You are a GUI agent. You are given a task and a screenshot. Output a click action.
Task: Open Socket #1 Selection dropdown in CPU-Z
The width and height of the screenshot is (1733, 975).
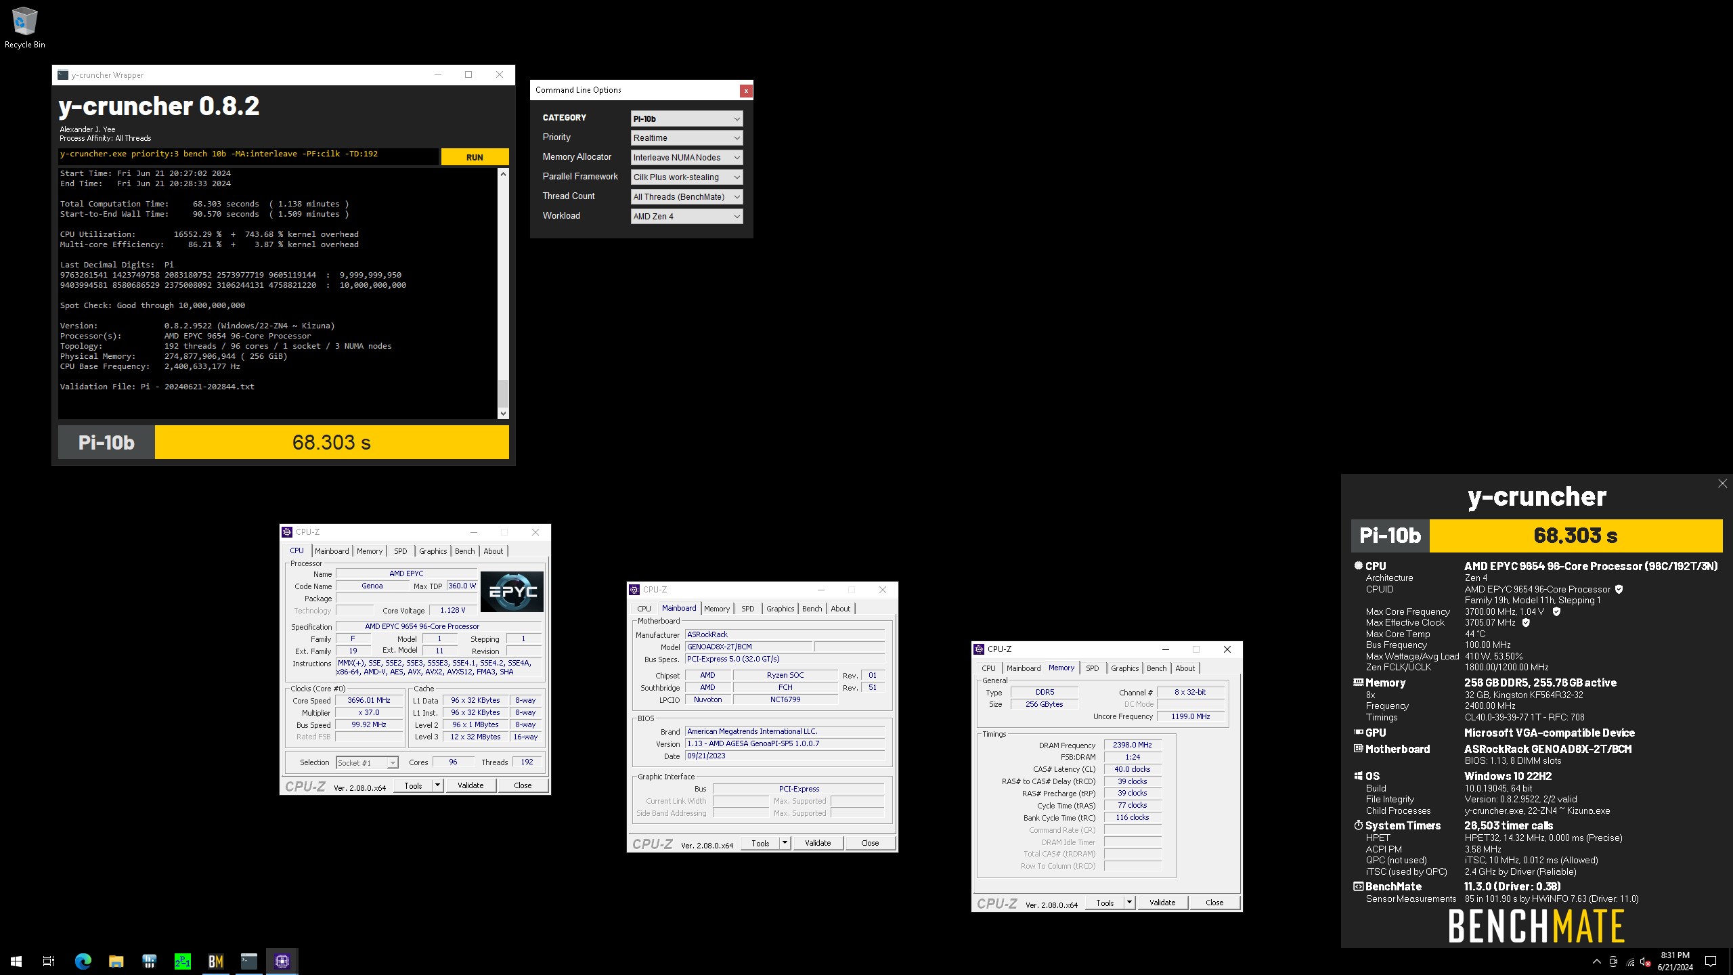point(367,763)
